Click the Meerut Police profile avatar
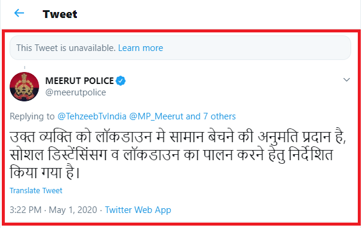Image resolution: width=362 pixels, height=228 pixels. 24,86
